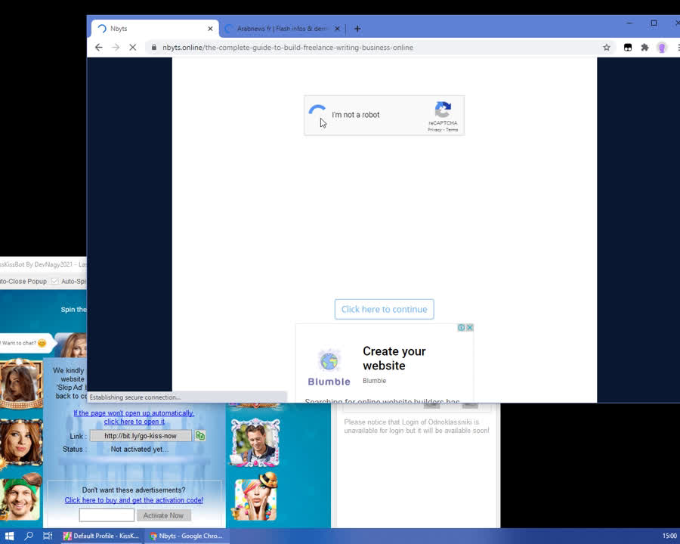Open the Windows Start menu
Screen dimensions: 680x544
point(9,536)
